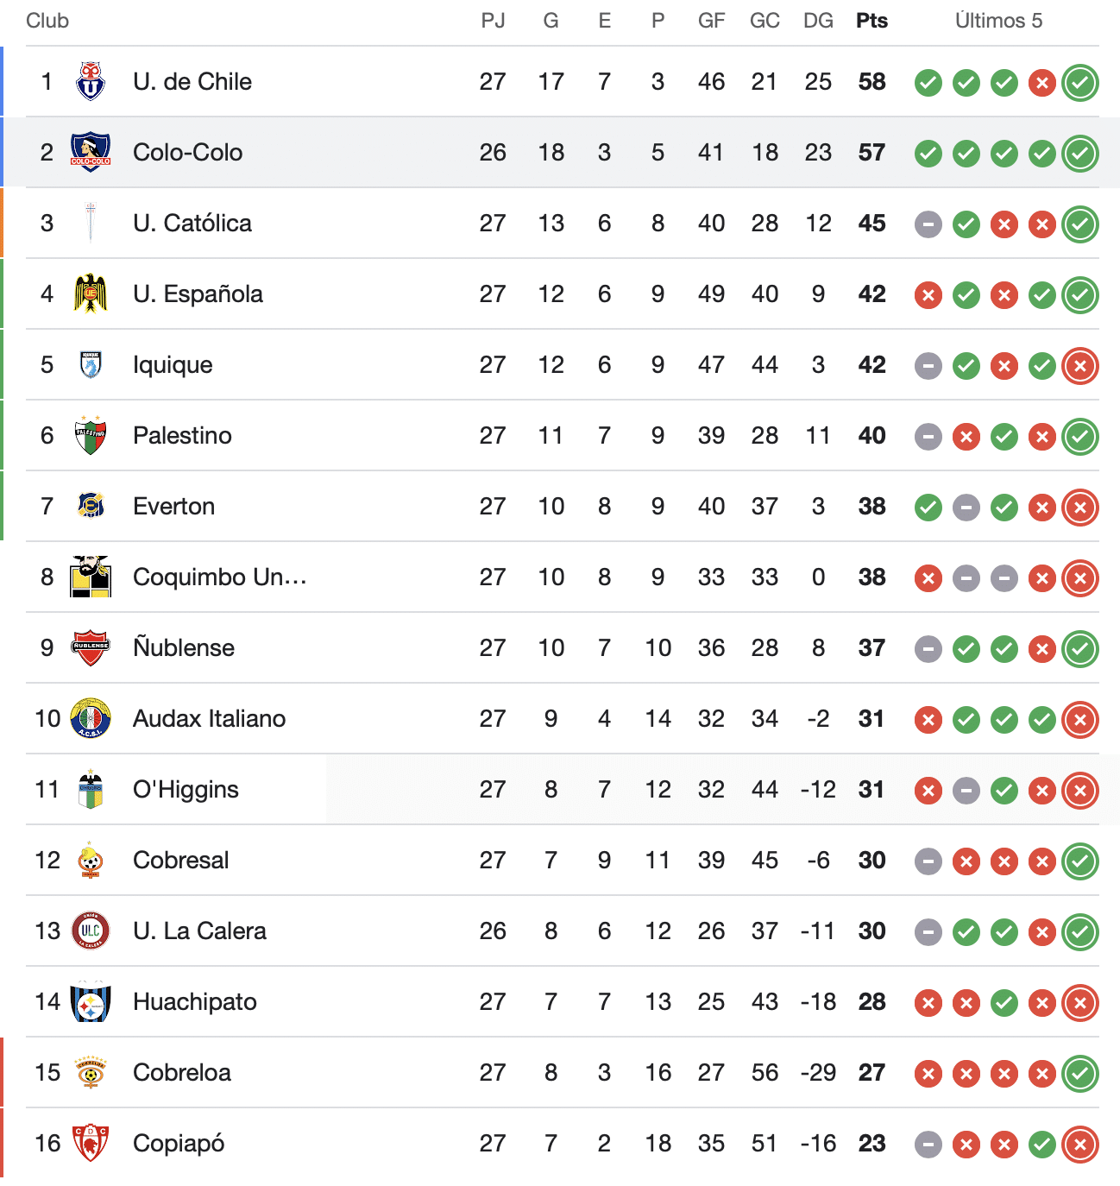Click the Audax Italiano round crest
This screenshot has height=1186, width=1120.
[x=91, y=719]
